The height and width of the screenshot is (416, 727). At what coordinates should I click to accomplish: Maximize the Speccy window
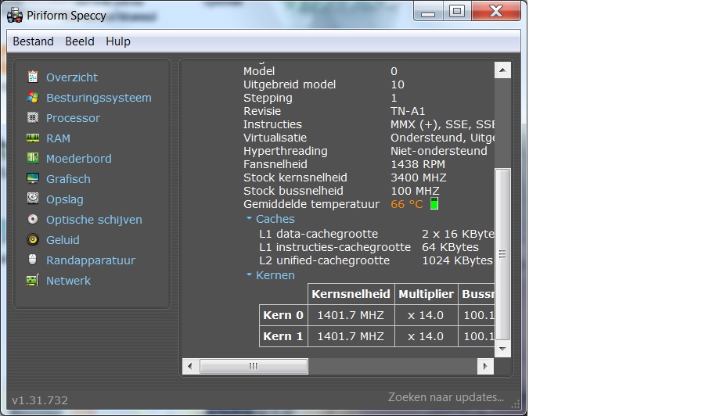(457, 11)
